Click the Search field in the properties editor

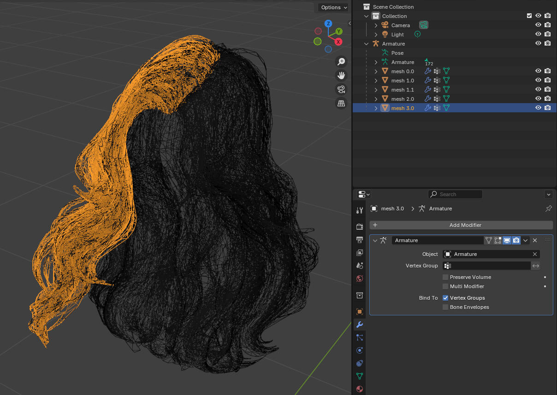click(x=455, y=194)
